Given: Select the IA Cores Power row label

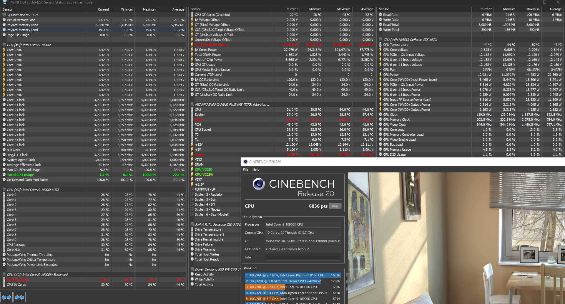Looking at the screenshot, I should [x=206, y=50].
